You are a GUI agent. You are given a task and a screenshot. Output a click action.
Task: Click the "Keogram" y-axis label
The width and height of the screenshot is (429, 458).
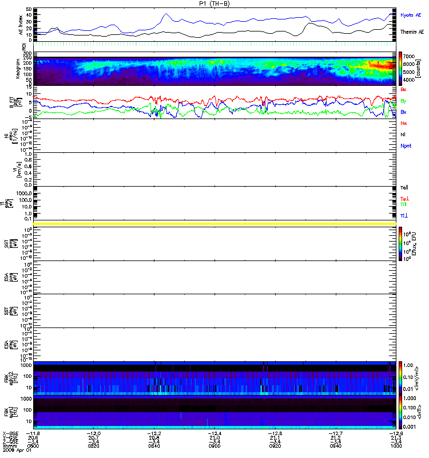click(18, 69)
